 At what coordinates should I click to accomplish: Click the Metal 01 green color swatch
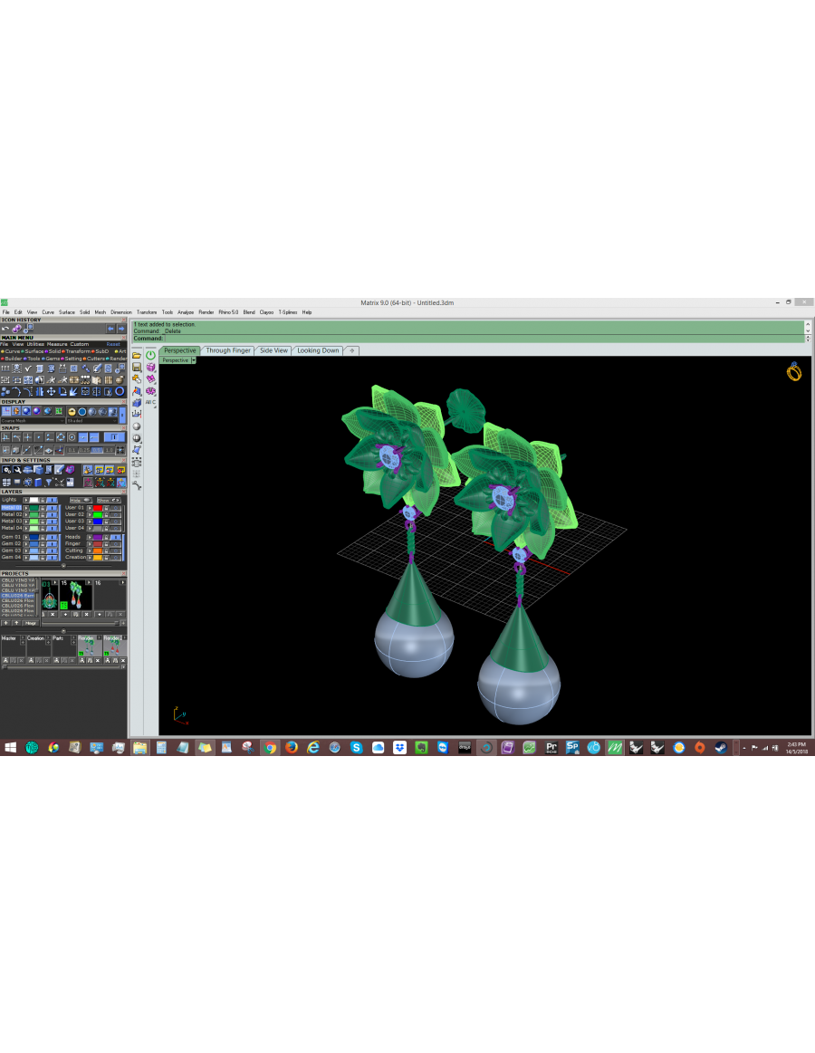tap(34, 508)
